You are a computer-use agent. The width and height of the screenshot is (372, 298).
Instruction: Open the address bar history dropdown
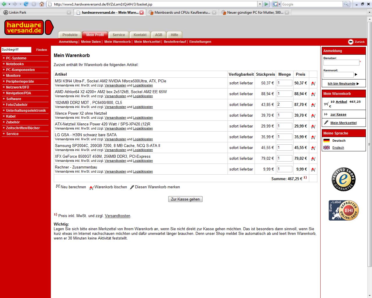pyautogui.click(x=260, y=4)
